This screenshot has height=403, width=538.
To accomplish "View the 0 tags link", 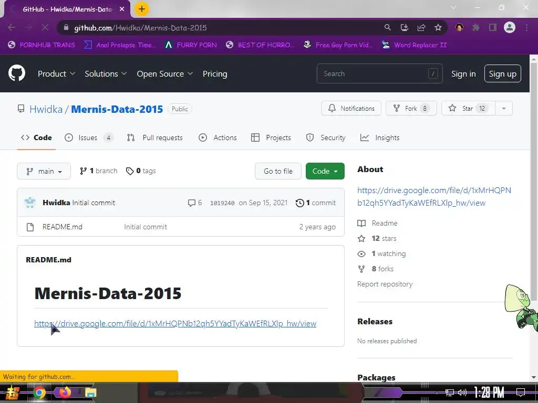I will coord(141,171).
